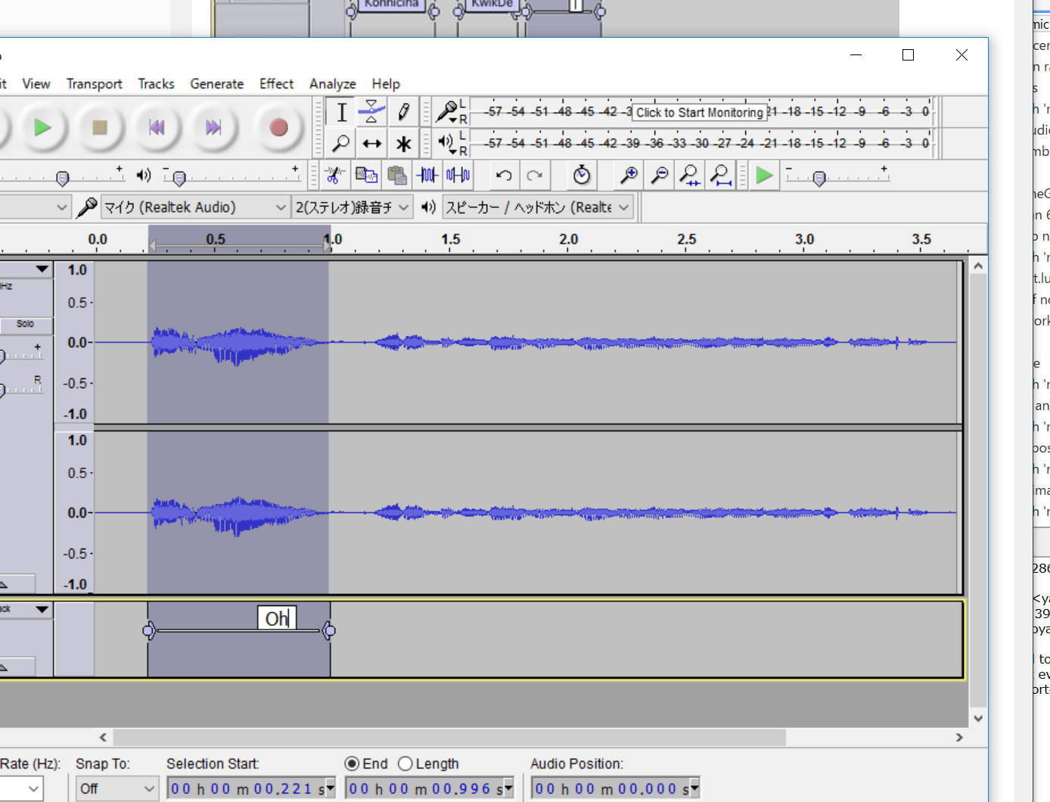
Task: Adjust the recording volume slider
Action: 63,179
